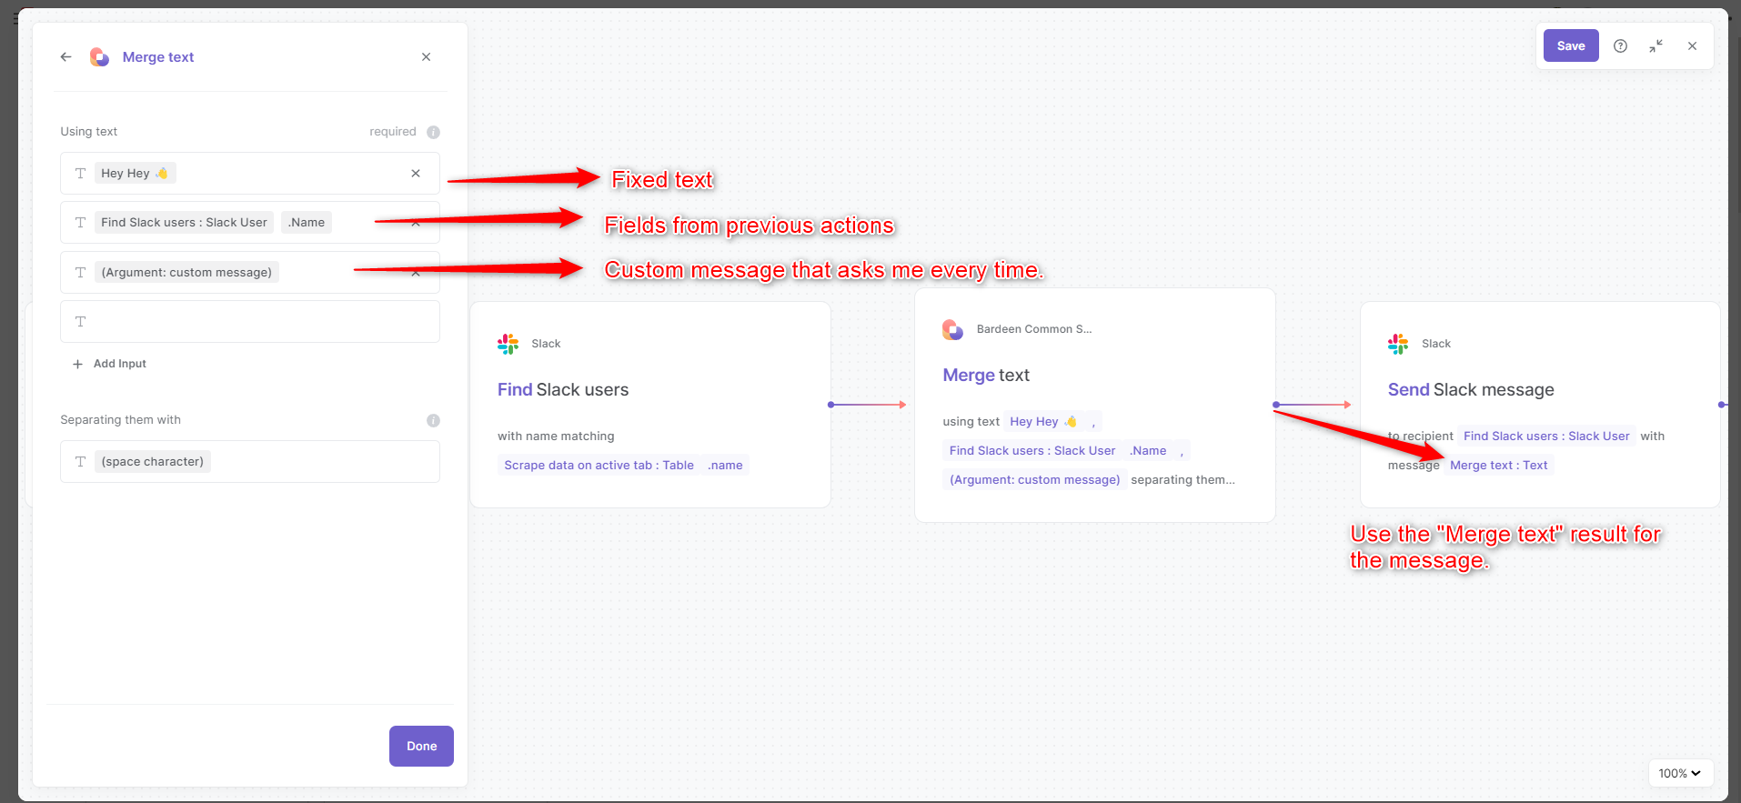The image size is (1741, 803).
Task: Open help via the question mark icon
Action: 1620,45
